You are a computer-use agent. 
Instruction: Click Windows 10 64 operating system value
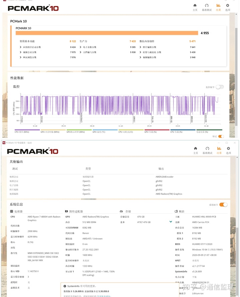(x=207, y=250)
